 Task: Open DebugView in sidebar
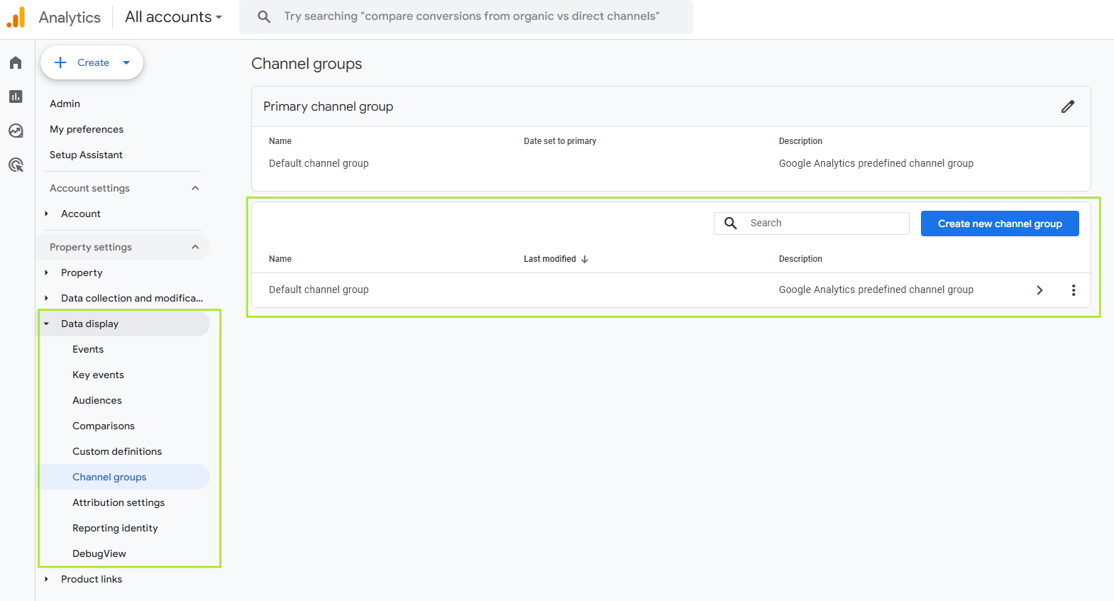point(99,553)
